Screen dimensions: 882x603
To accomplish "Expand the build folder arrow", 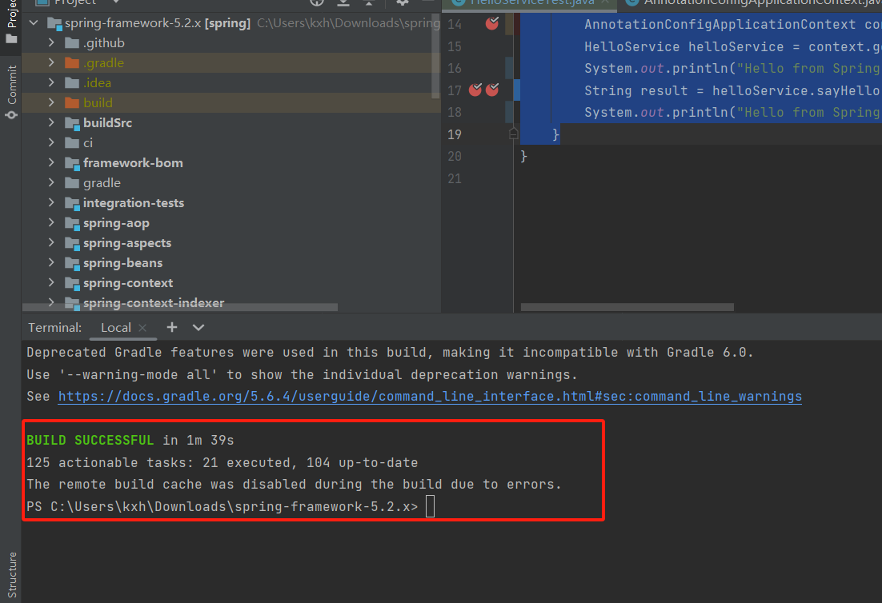I will tap(51, 102).
